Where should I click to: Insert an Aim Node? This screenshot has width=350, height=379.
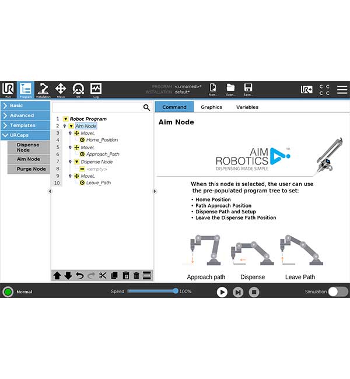(x=29, y=159)
